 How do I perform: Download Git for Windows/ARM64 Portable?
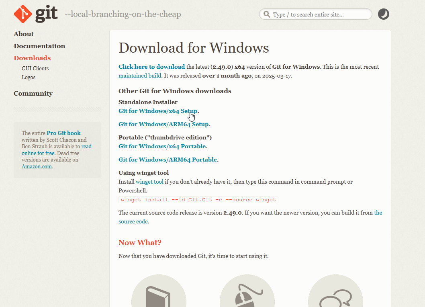tap(168, 160)
